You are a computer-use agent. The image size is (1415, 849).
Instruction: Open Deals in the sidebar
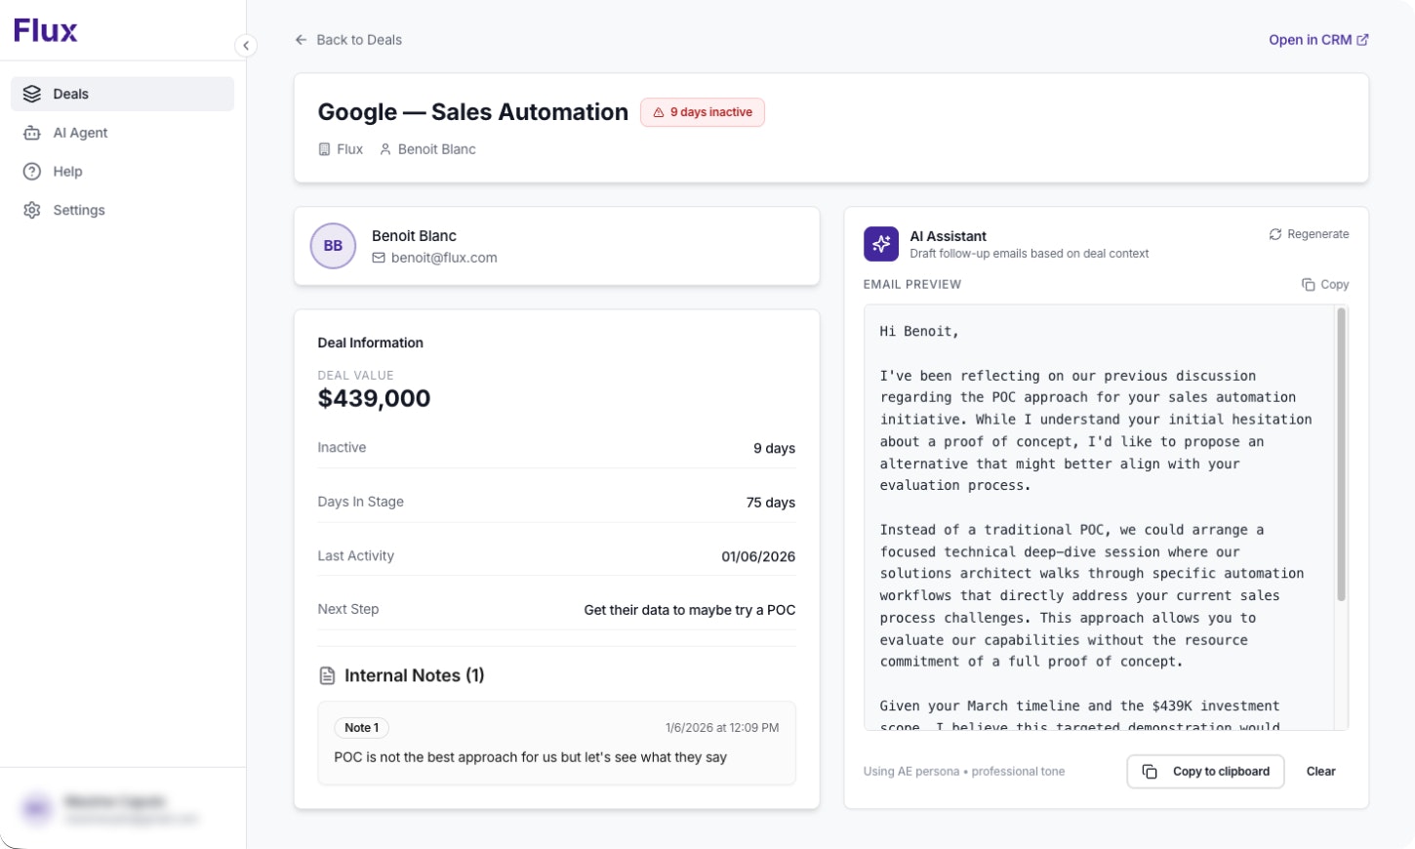(122, 94)
